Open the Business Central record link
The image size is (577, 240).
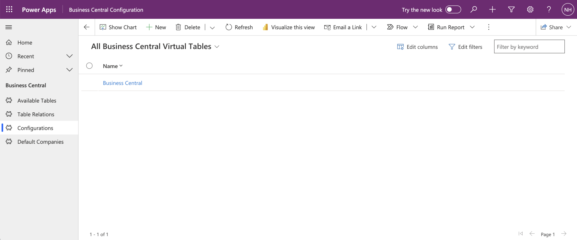pyautogui.click(x=123, y=83)
